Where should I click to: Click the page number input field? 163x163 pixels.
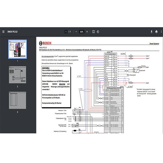click(66, 32)
